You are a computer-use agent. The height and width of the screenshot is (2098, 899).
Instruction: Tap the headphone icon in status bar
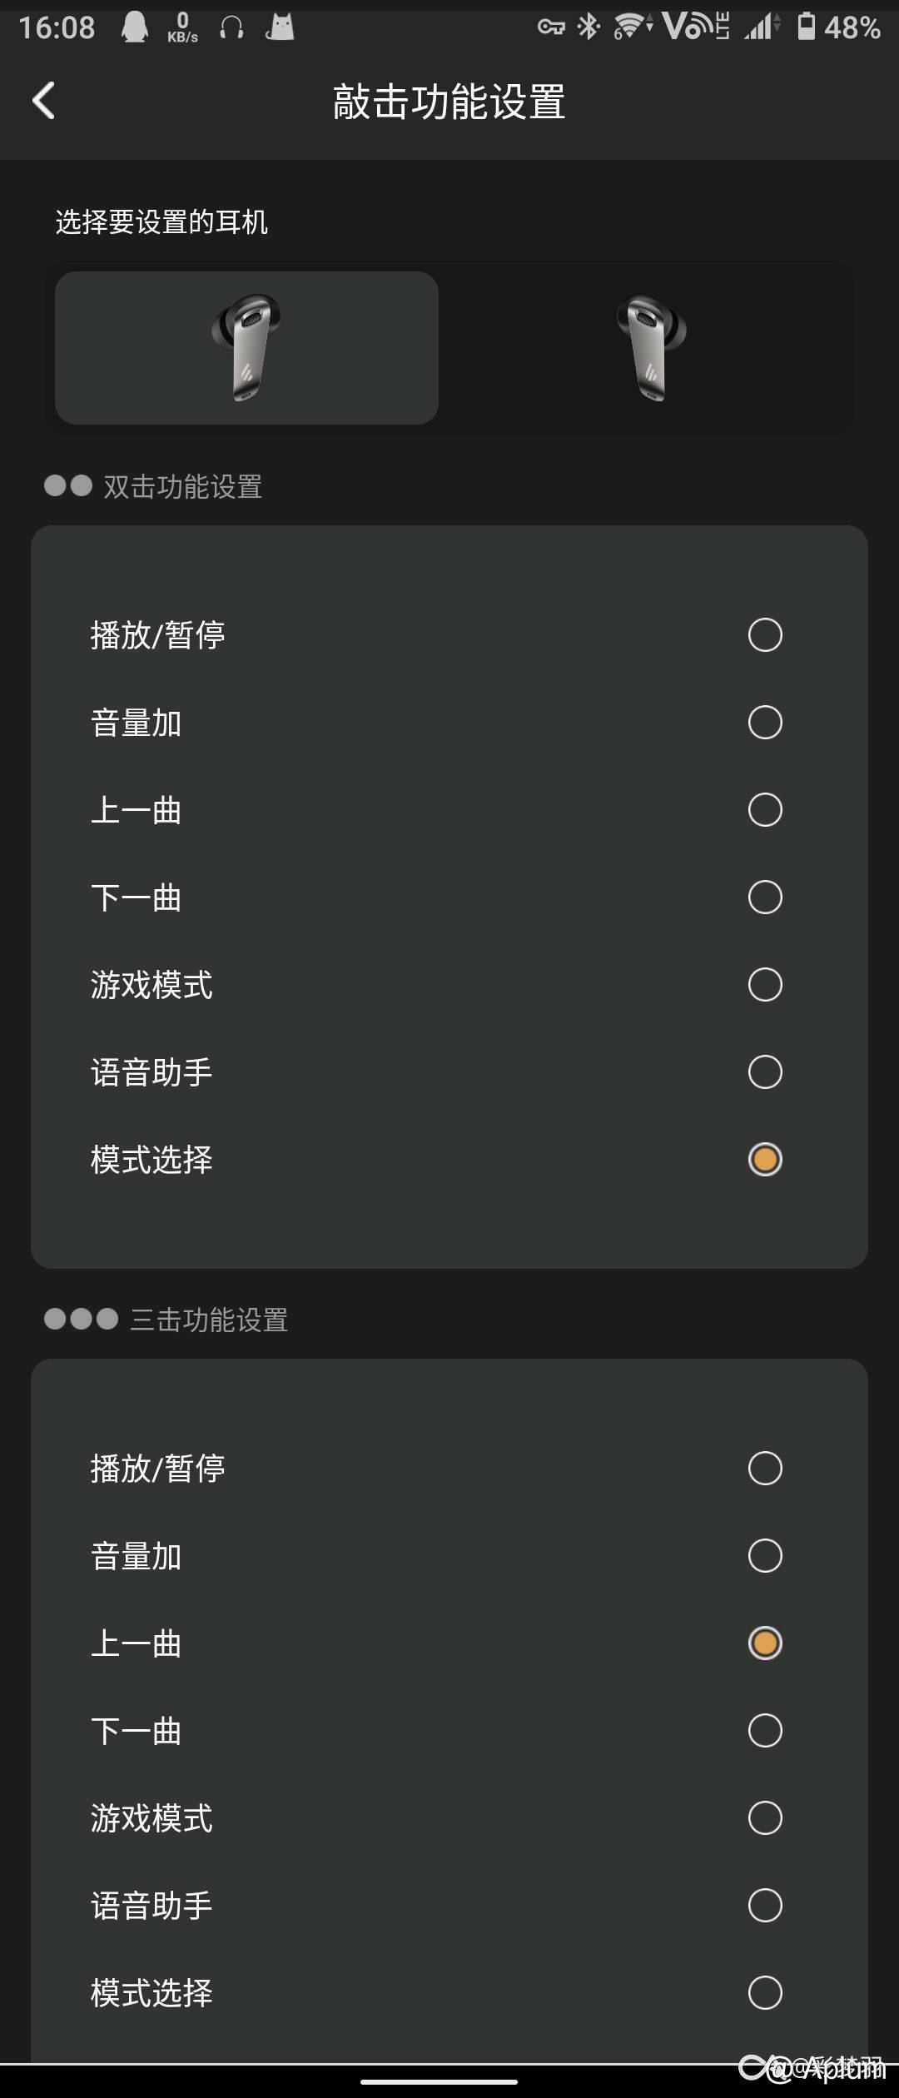(231, 28)
